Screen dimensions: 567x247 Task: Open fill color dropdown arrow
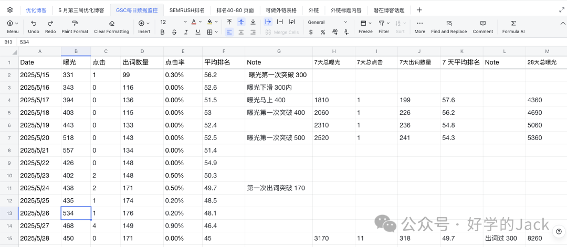coord(216,22)
